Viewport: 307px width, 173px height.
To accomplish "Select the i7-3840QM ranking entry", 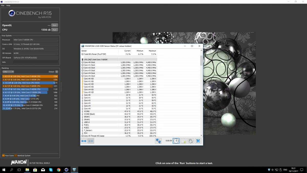I will click(x=30, y=105).
